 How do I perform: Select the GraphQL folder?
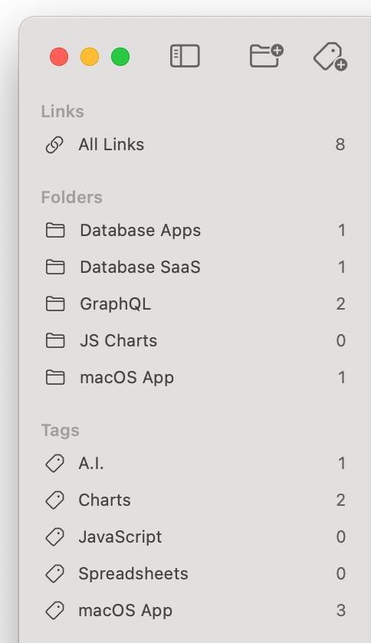point(195,303)
